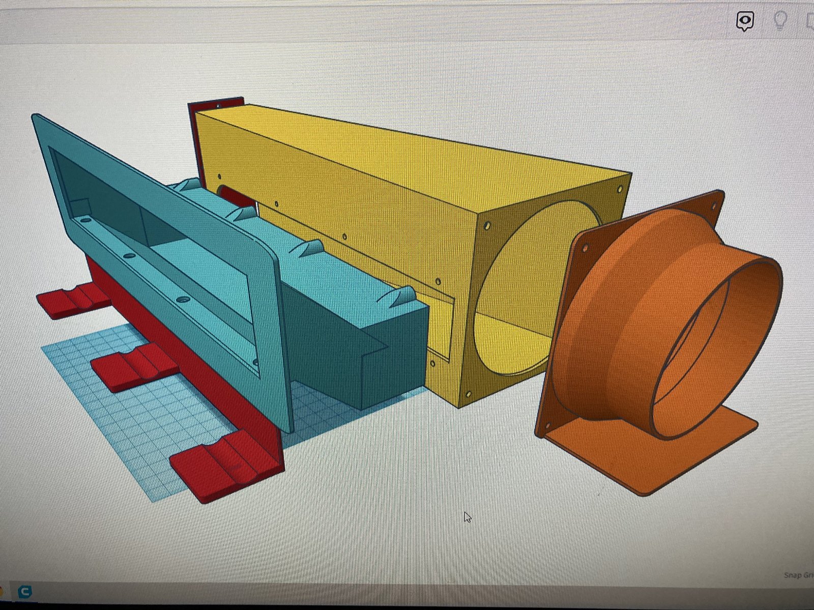Click the Show All eye speech-bubble icon
Image resolution: width=814 pixels, height=610 pixels.
click(745, 21)
